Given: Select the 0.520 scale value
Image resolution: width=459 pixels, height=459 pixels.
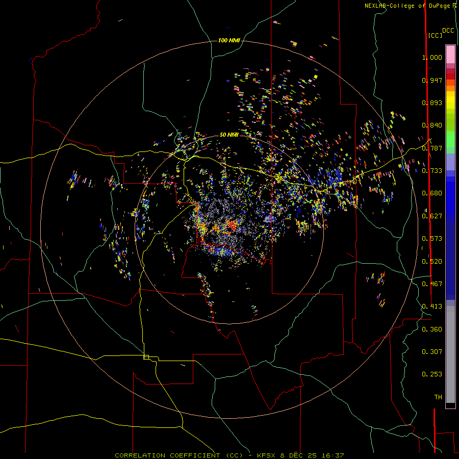Looking at the screenshot, I should point(432,262).
